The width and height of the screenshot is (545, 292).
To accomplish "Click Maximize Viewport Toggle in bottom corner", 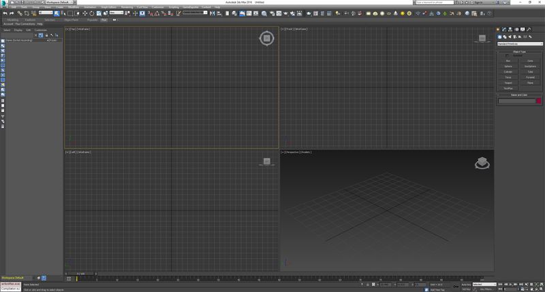I will tap(541, 289).
